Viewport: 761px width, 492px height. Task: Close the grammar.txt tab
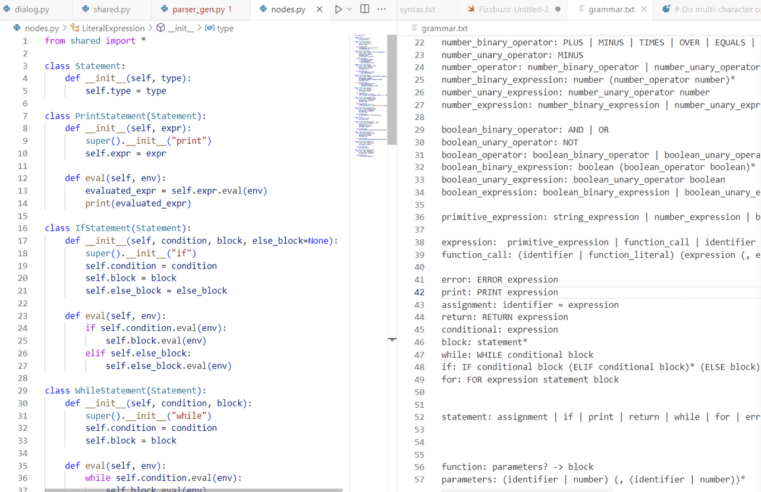[x=643, y=10]
